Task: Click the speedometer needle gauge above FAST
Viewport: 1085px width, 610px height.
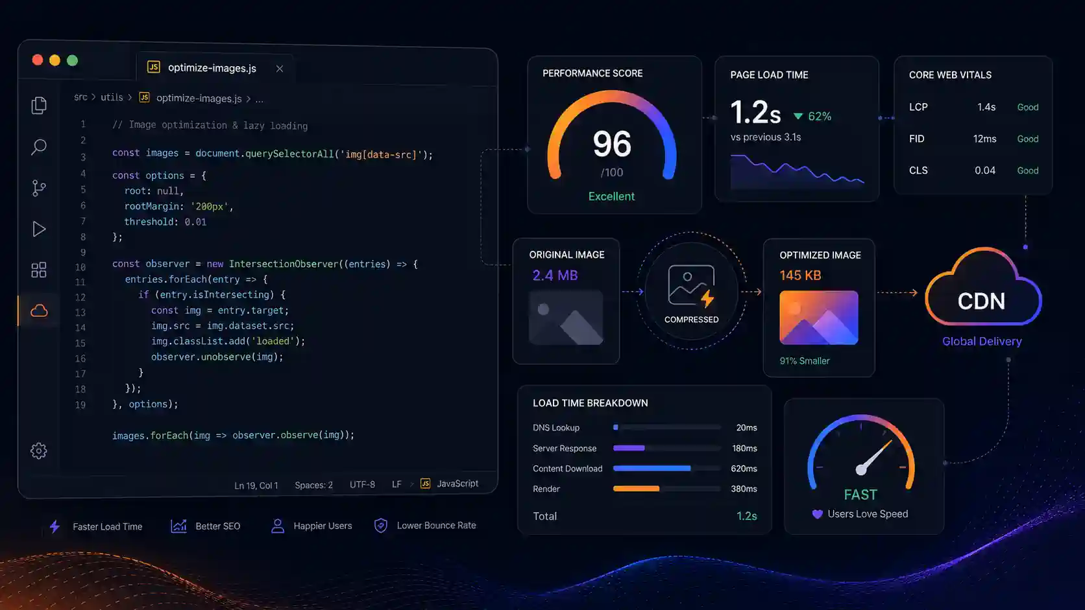Action: click(x=861, y=452)
